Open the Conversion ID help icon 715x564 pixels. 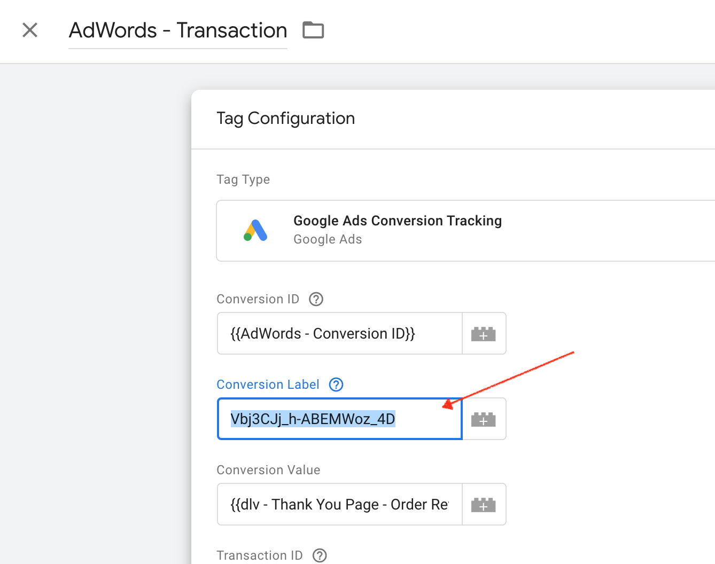[316, 299]
